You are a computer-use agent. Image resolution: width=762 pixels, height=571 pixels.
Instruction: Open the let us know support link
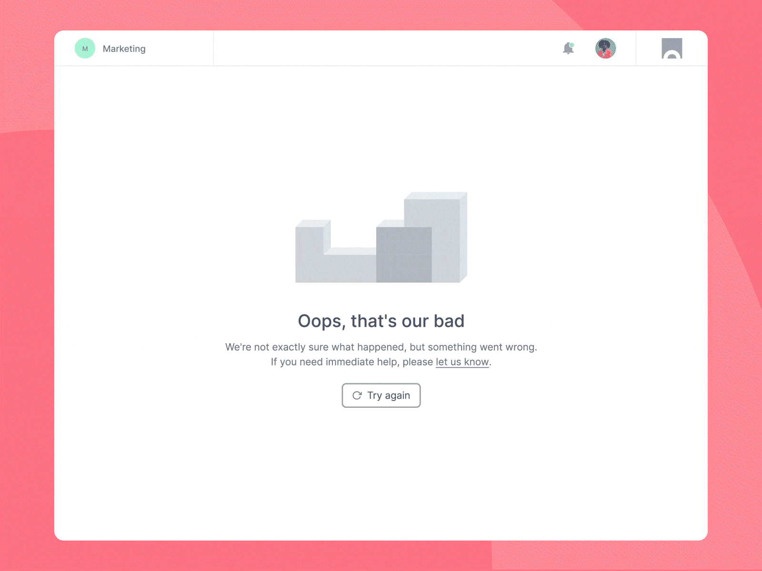point(461,362)
